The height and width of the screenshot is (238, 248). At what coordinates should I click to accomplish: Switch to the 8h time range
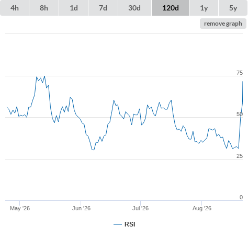[x=44, y=8]
